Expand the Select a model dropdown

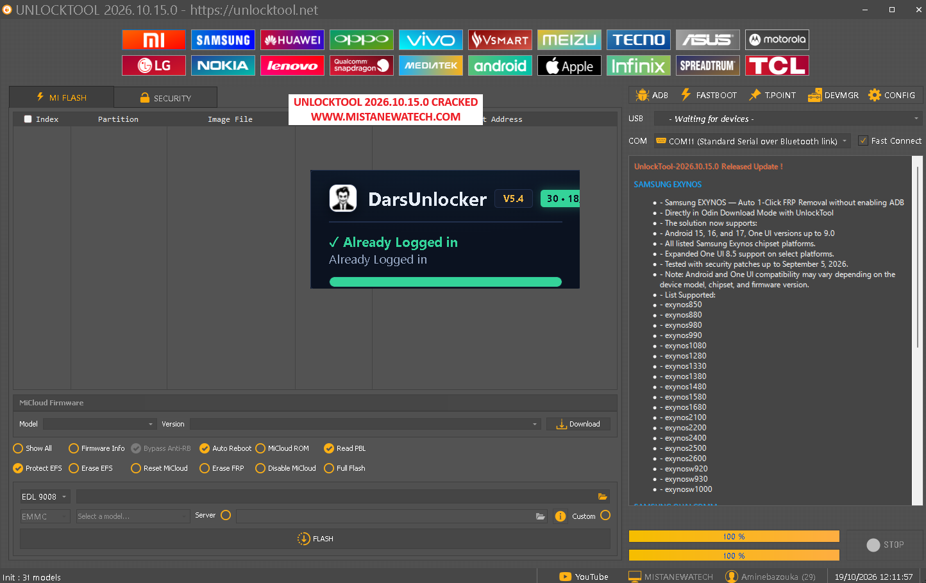tap(133, 516)
